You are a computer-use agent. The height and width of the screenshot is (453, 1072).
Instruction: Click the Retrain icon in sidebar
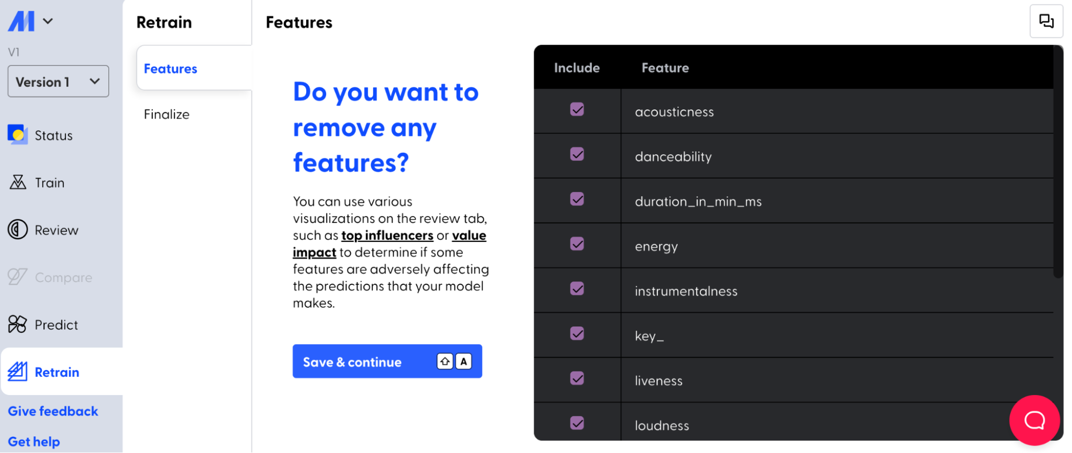18,372
